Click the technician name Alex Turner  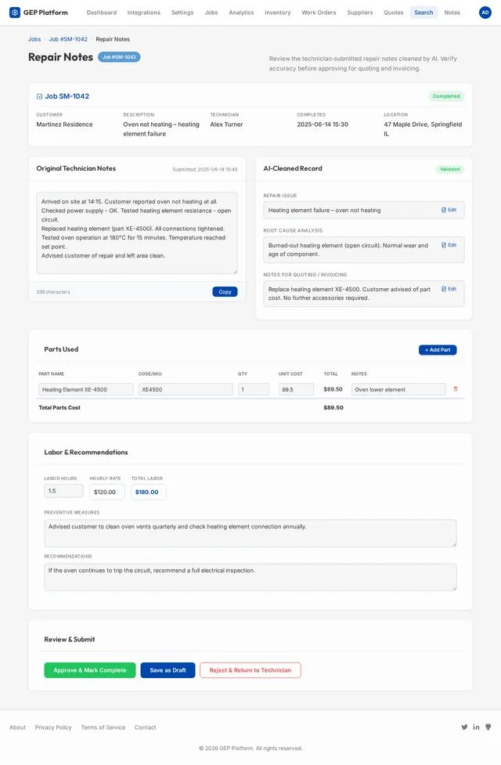[226, 124]
